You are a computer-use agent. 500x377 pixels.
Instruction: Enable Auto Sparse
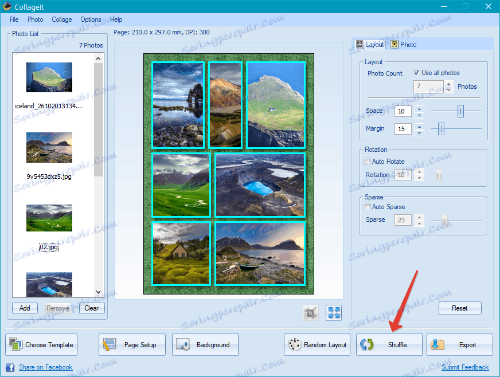click(x=368, y=207)
